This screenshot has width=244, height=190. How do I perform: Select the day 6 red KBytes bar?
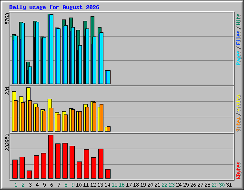(51, 157)
